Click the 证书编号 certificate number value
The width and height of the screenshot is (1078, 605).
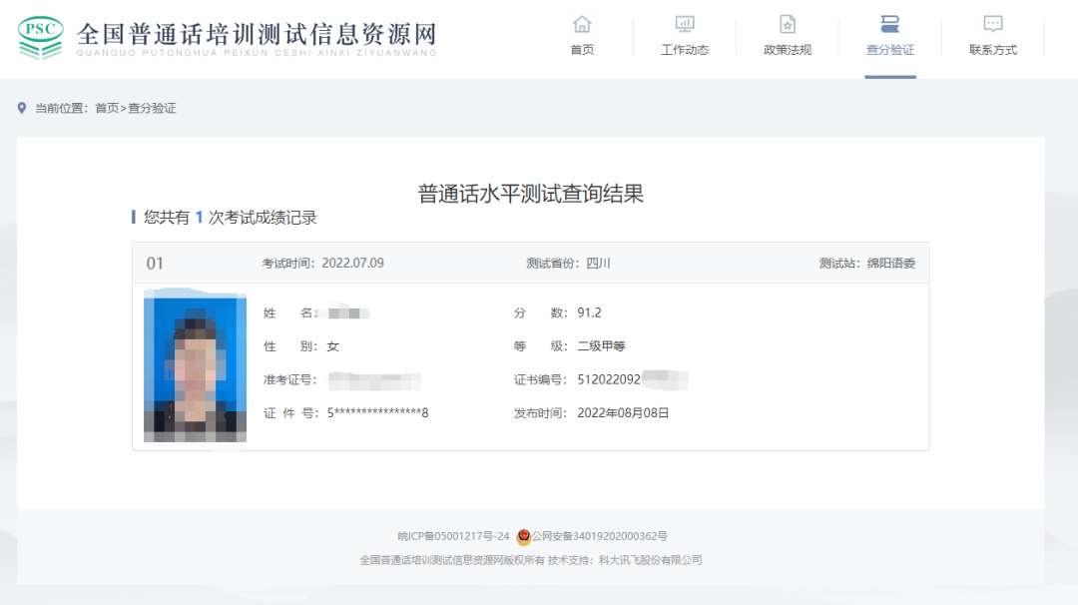[632, 379]
